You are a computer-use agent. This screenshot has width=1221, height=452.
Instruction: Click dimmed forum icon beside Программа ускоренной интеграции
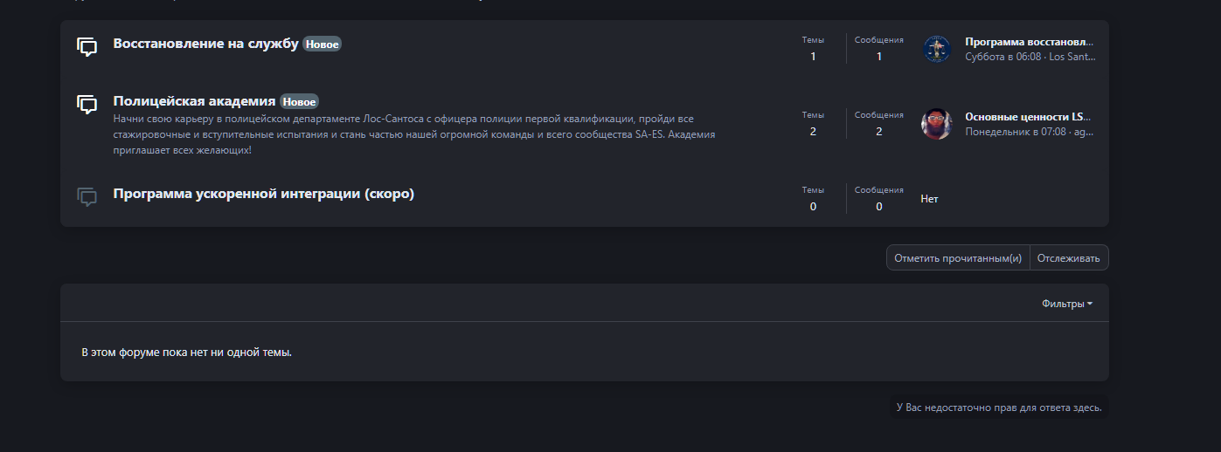[x=87, y=197]
